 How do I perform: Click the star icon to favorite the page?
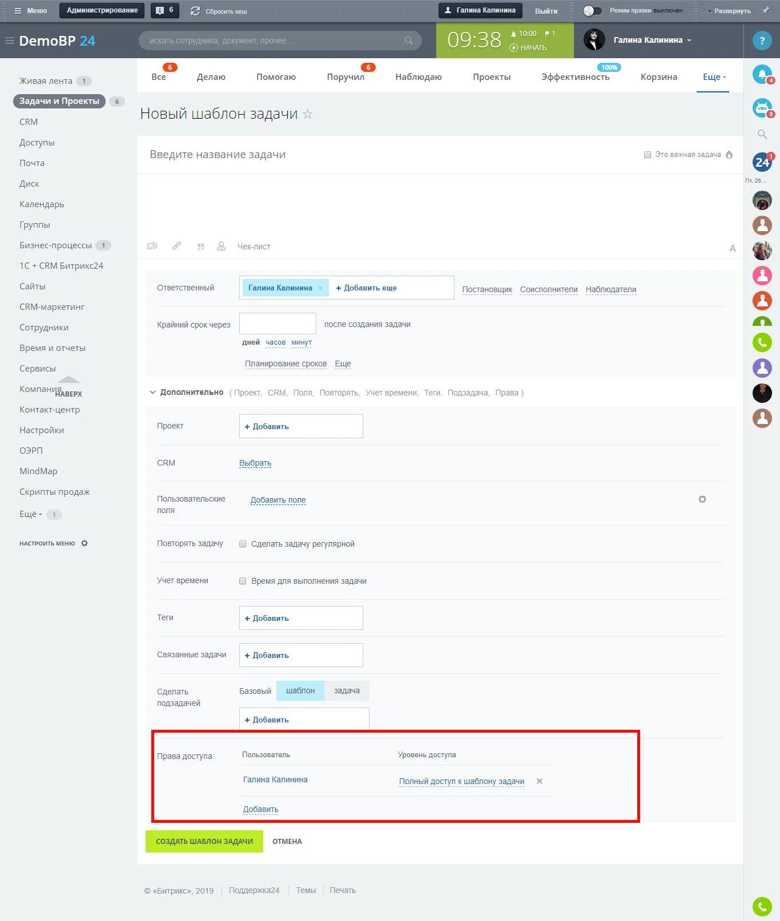[x=307, y=114]
